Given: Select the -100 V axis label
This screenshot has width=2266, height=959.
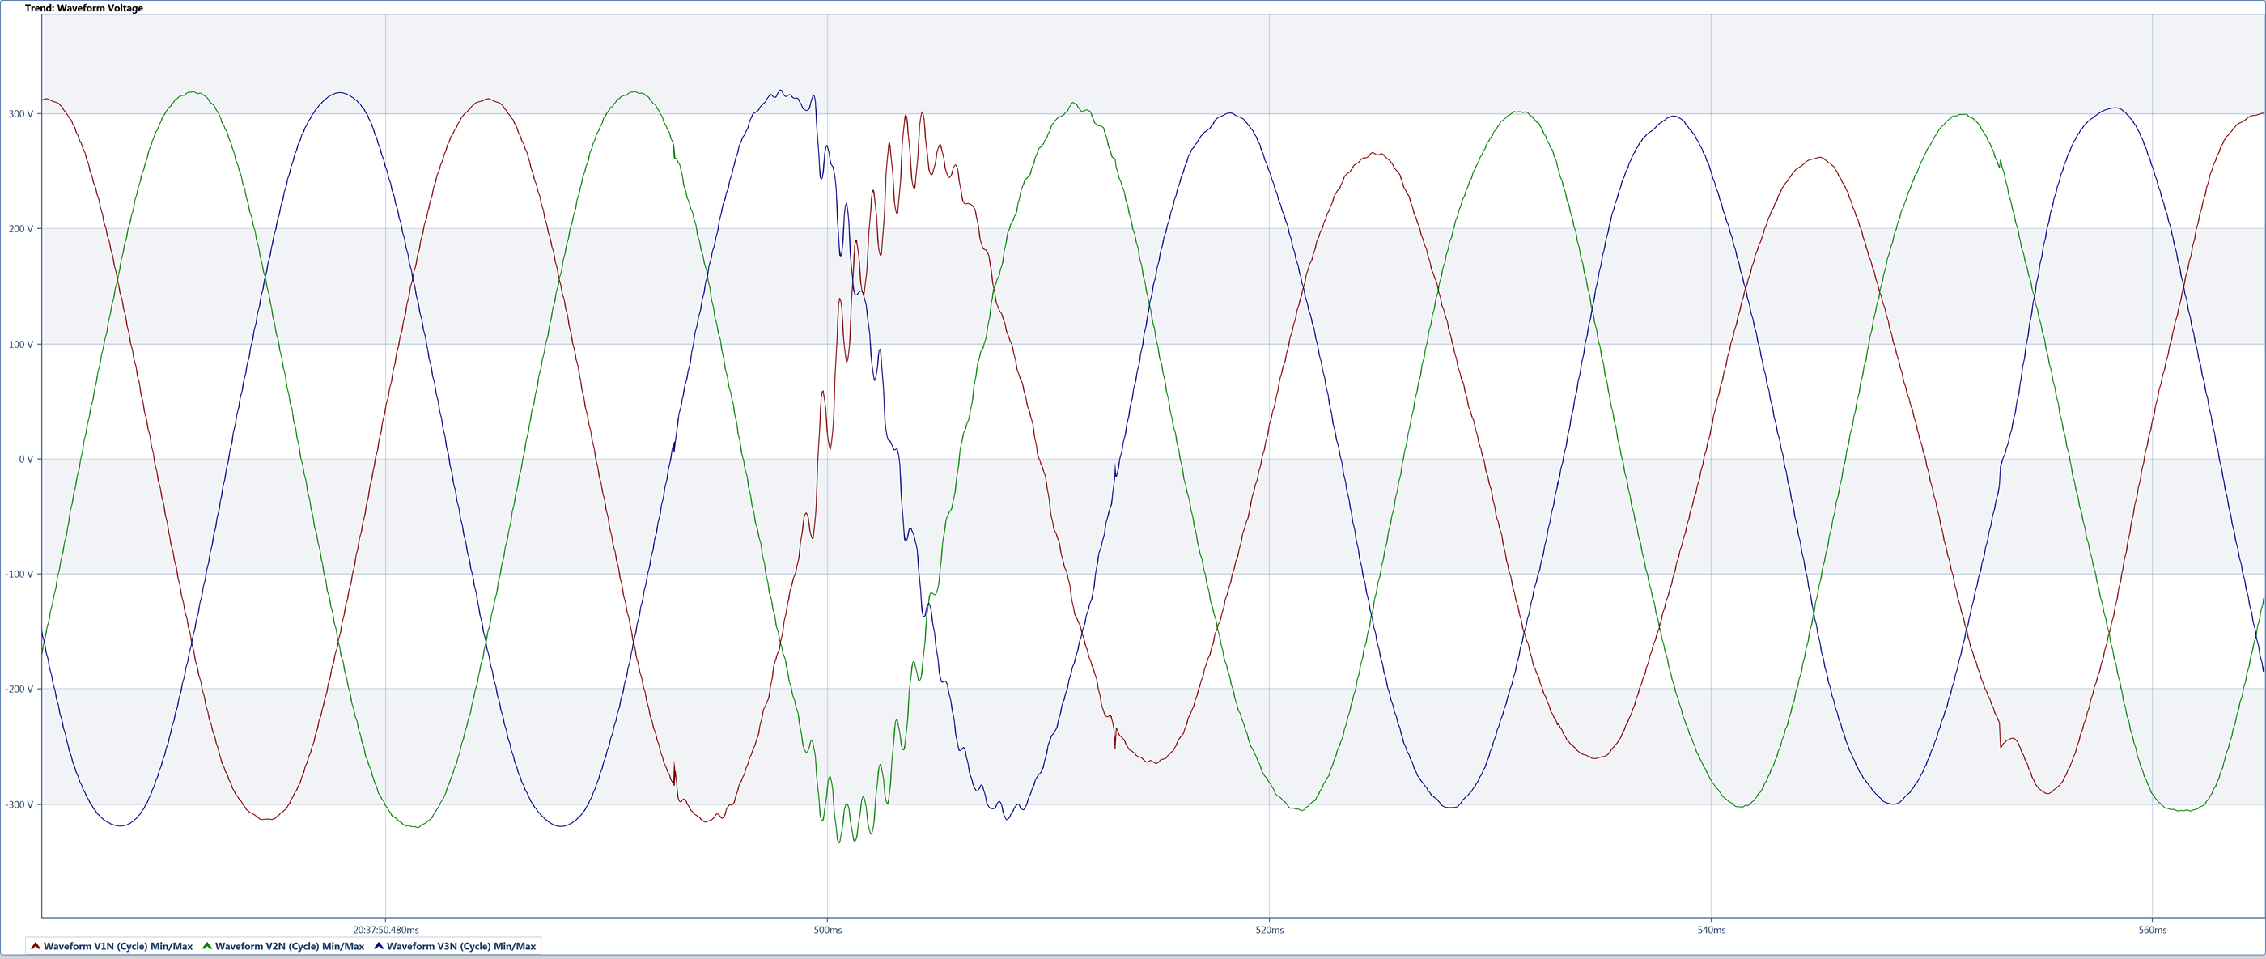Looking at the screenshot, I should click(19, 575).
